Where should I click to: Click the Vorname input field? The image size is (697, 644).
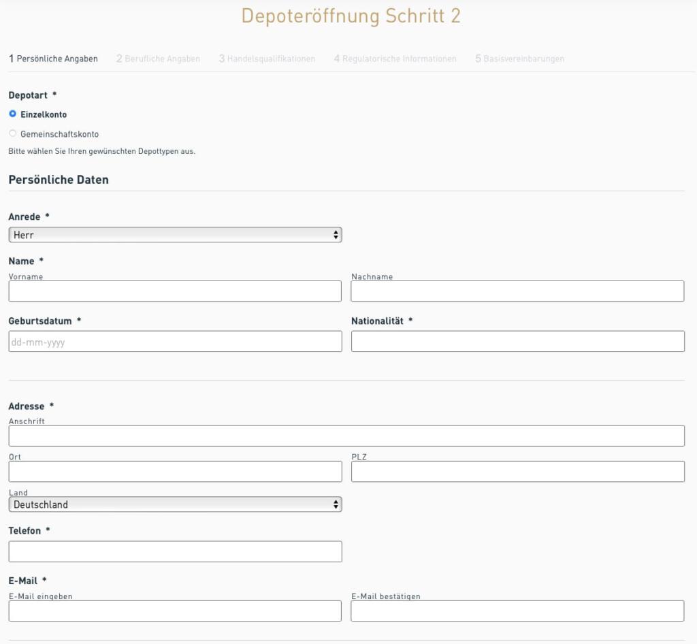[174, 291]
